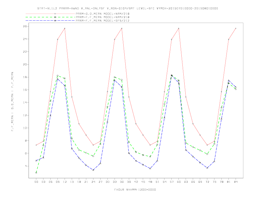Click x-axis tick label 39
The height and width of the screenshot is (198, 257).
129,182
